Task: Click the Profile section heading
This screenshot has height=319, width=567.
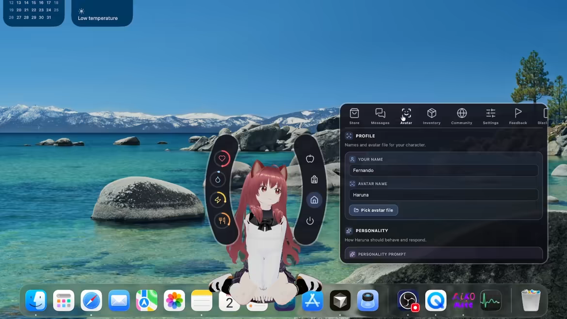Action: pos(365,136)
